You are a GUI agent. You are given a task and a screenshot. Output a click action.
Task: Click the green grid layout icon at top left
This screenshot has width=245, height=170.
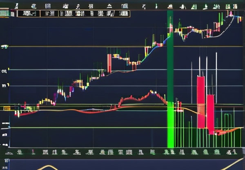(x=4, y=13)
